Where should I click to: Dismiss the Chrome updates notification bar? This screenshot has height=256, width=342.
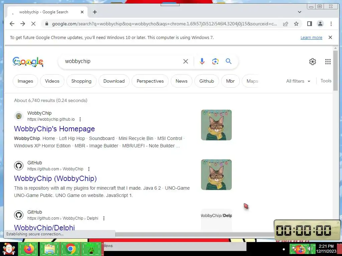pyautogui.click(x=330, y=37)
